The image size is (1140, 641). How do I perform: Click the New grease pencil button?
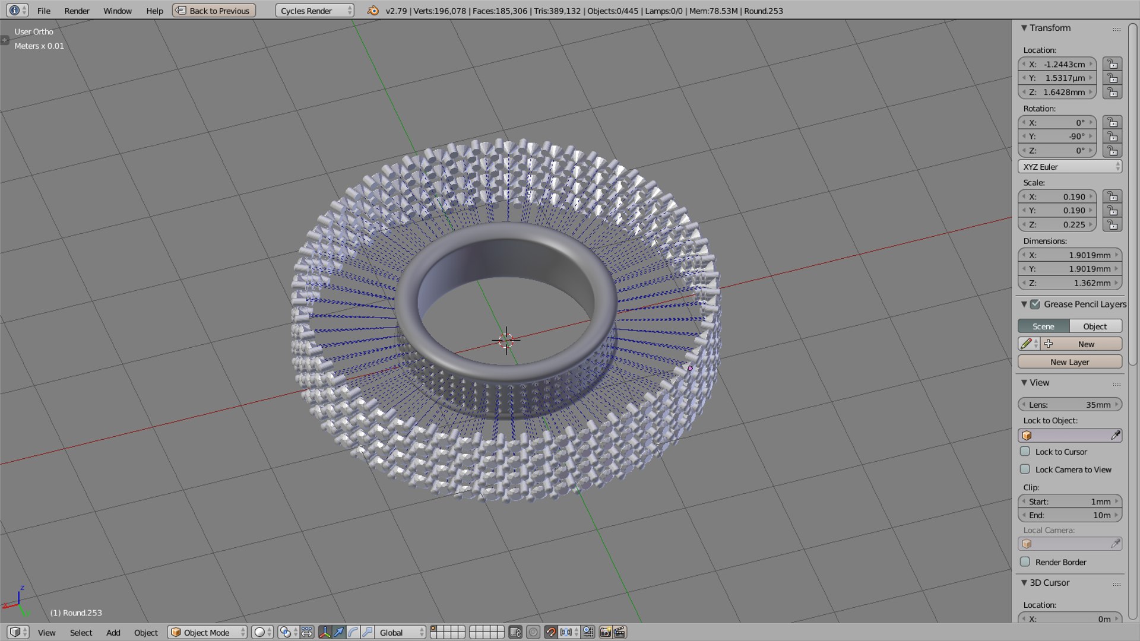click(1081, 344)
